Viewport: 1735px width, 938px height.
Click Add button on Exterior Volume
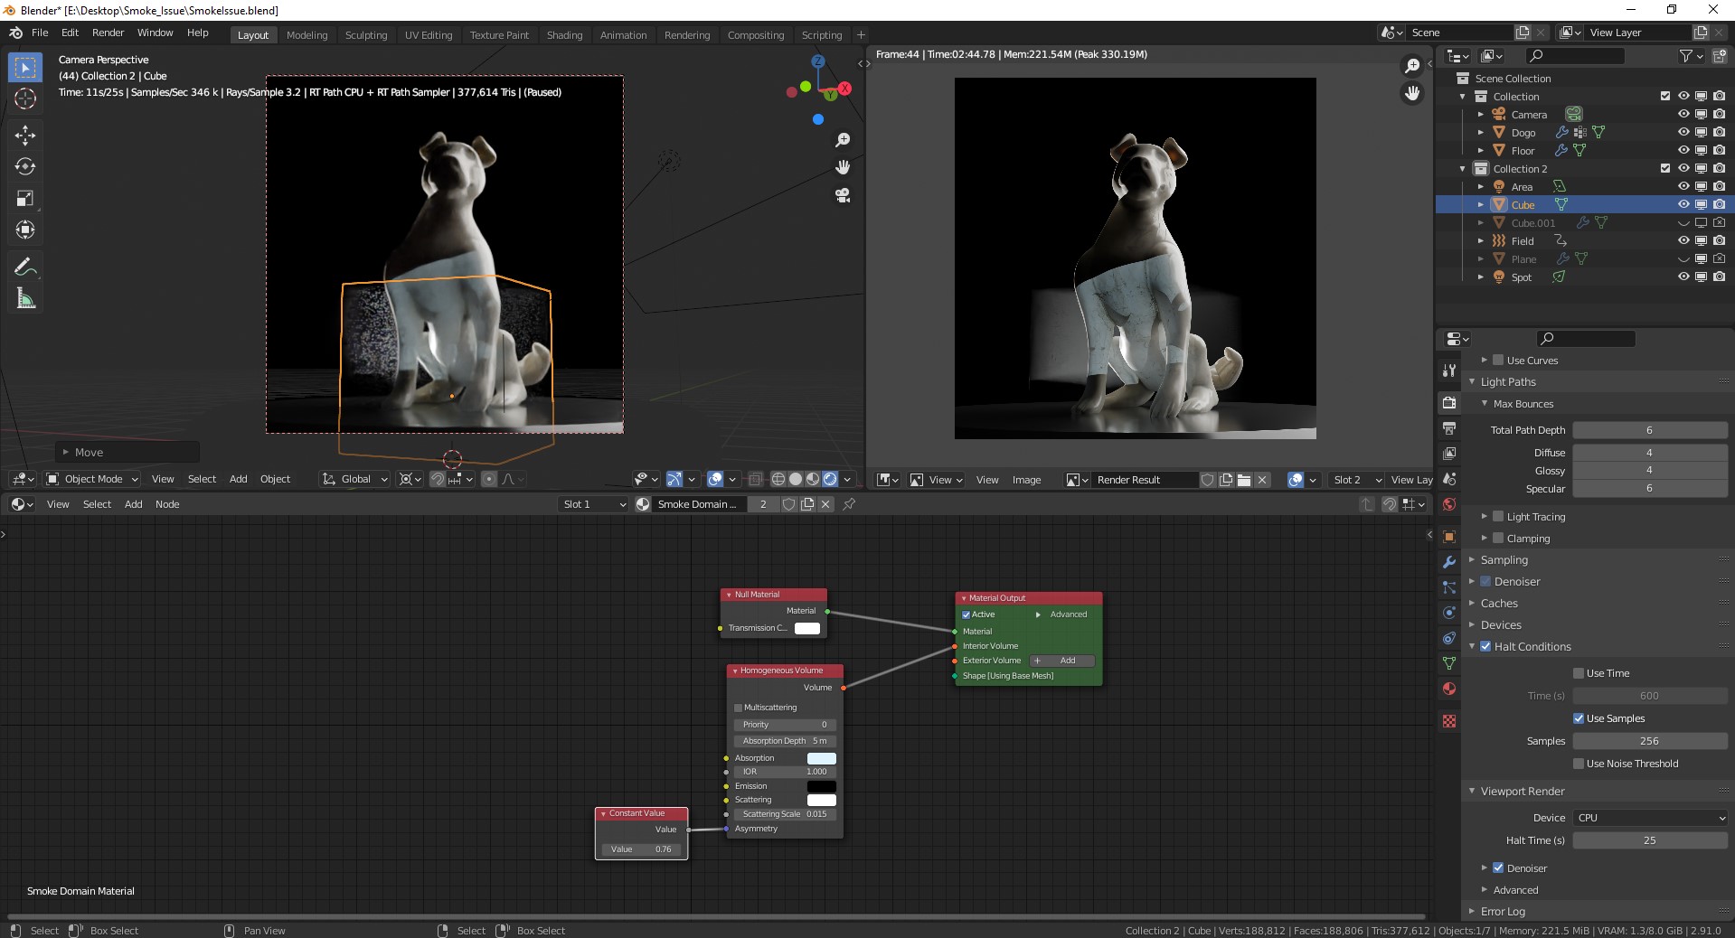(1062, 661)
